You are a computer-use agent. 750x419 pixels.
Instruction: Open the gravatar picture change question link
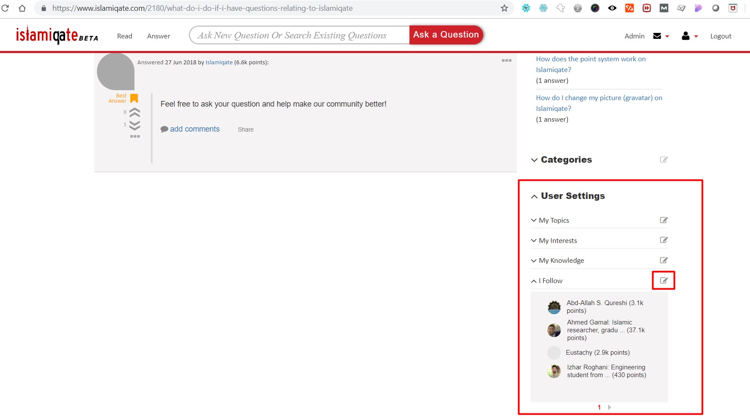click(x=599, y=103)
